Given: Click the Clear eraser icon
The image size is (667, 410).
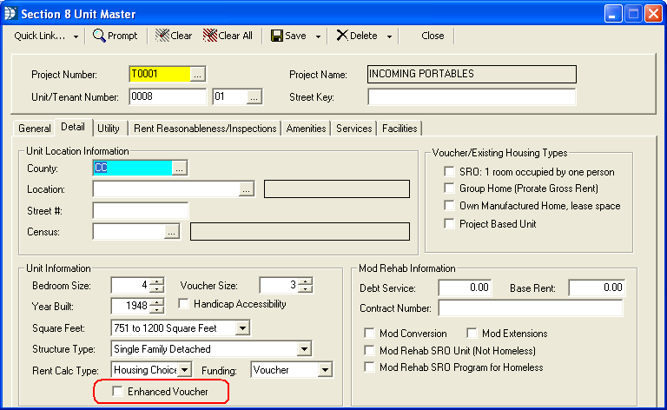Looking at the screenshot, I should click(x=162, y=36).
